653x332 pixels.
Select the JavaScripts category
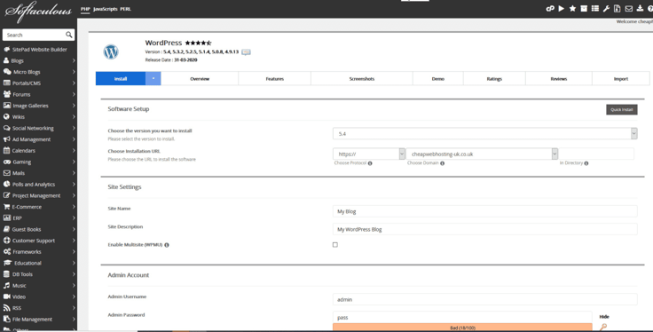click(105, 9)
